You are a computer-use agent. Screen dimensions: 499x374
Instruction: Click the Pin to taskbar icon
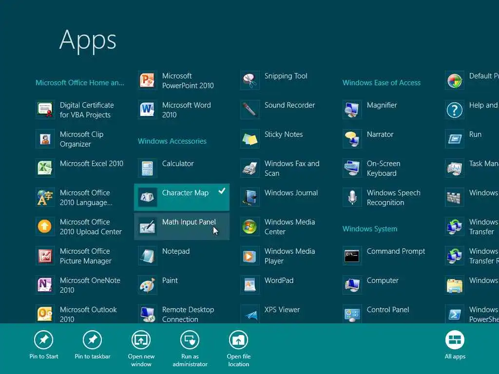tap(92, 339)
